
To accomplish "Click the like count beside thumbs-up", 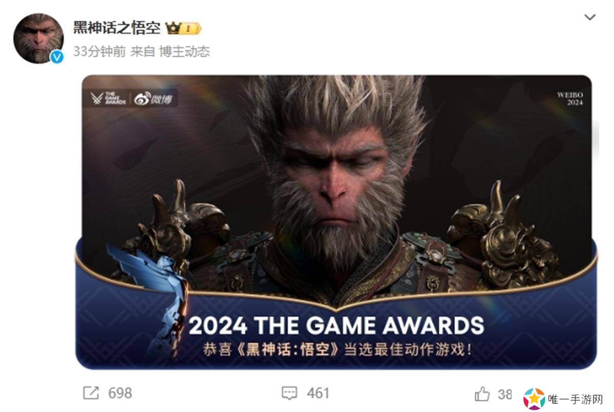I will coord(505,394).
